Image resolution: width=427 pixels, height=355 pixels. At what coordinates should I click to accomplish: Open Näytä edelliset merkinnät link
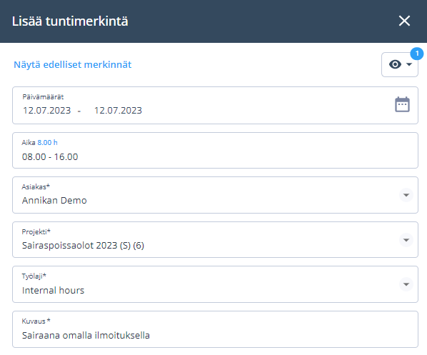[x=73, y=65]
